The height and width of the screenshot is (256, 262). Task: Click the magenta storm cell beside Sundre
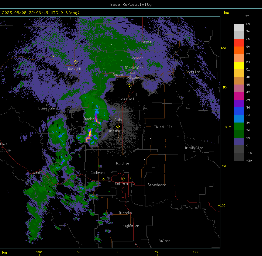click(96, 117)
